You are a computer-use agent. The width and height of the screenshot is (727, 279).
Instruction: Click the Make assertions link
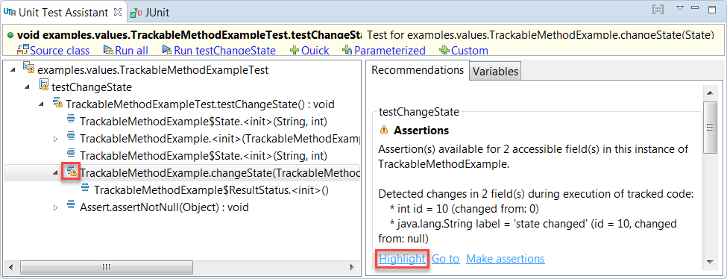pyautogui.click(x=506, y=259)
